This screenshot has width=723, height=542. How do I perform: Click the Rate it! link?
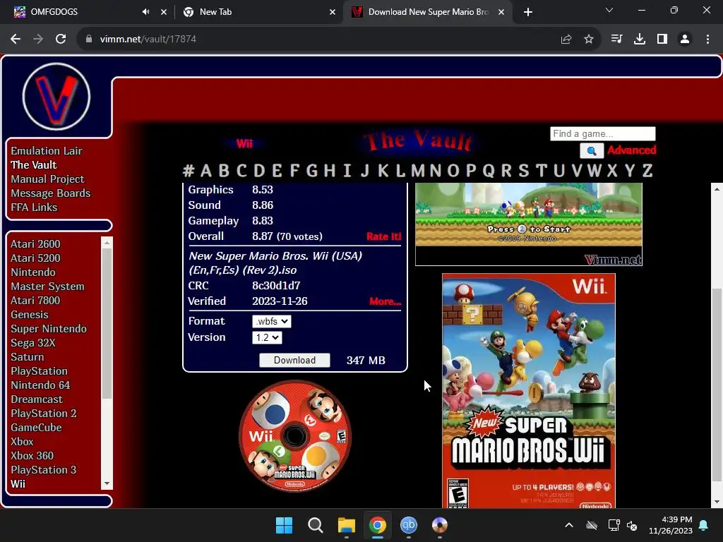(383, 236)
